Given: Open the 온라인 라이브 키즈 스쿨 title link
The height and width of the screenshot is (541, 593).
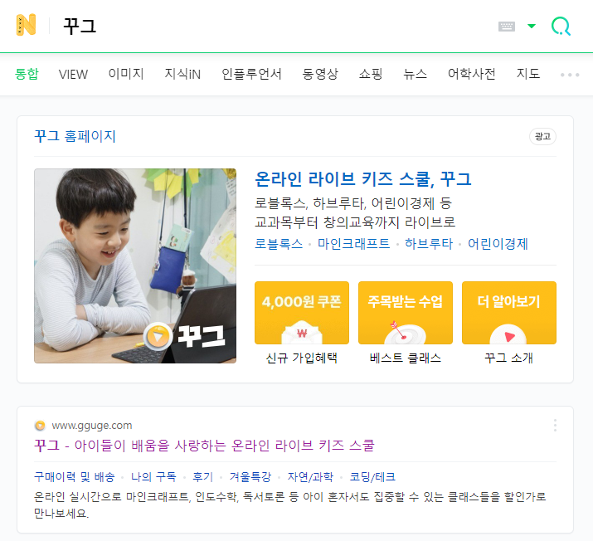Looking at the screenshot, I should tap(363, 179).
